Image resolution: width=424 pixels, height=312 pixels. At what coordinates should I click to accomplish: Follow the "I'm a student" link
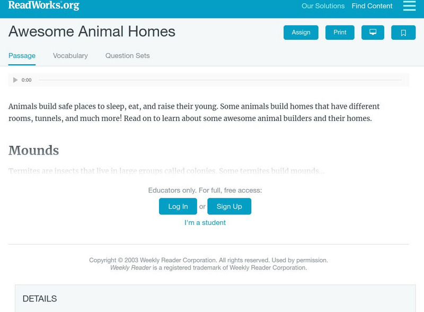pyautogui.click(x=205, y=223)
